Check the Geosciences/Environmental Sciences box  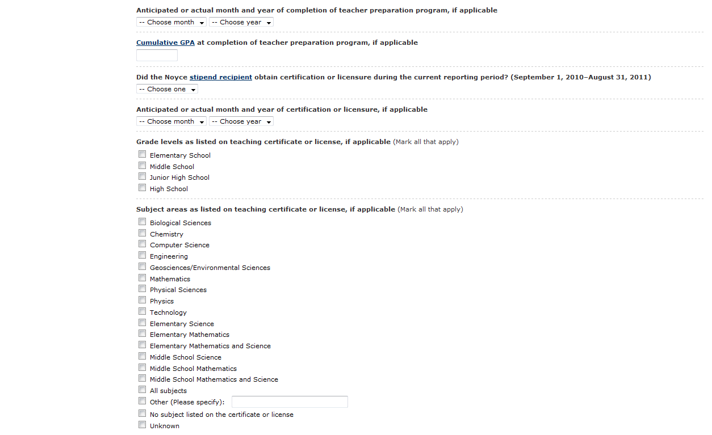(x=142, y=267)
